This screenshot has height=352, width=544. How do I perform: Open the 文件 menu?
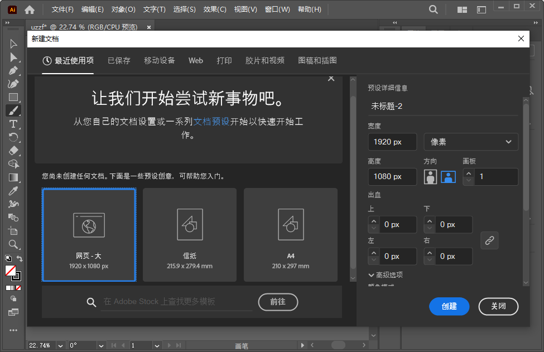point(61,9)
